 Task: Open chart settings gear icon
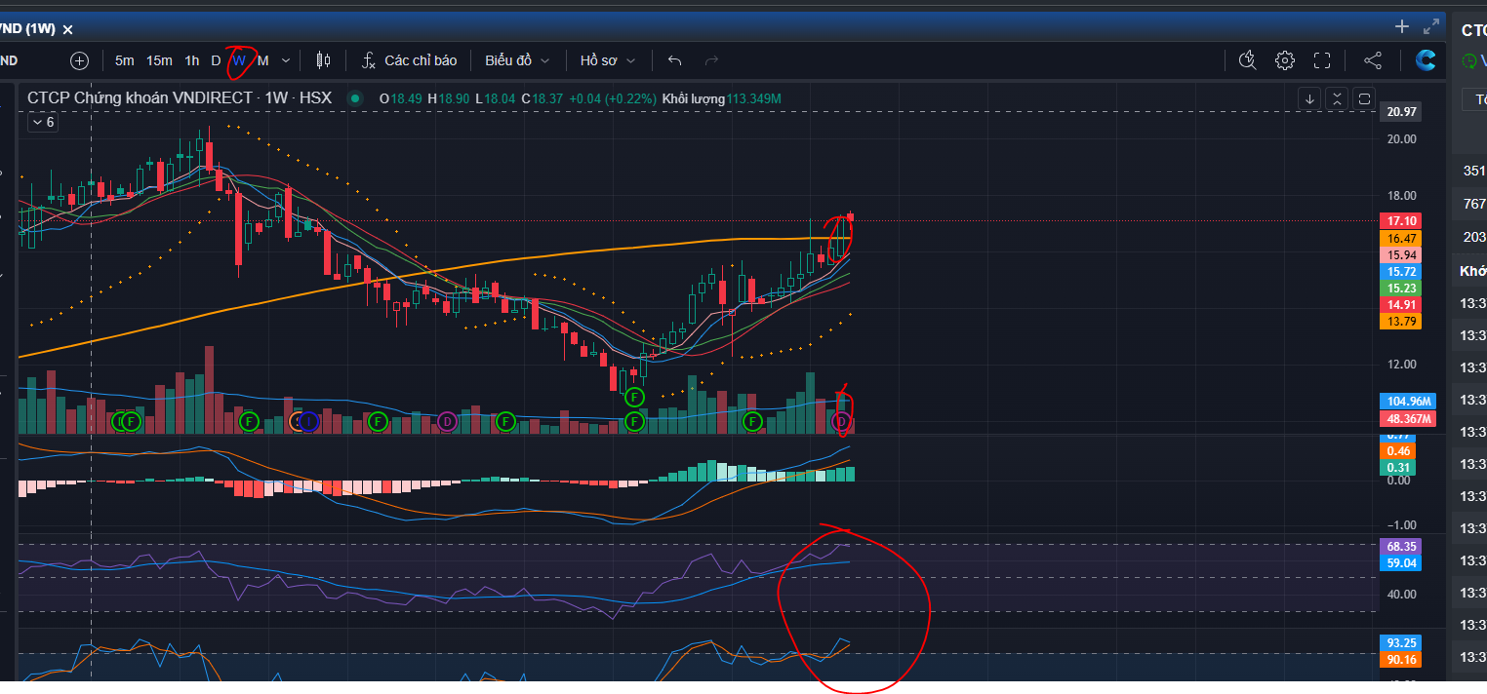[x=1285, y=60]
